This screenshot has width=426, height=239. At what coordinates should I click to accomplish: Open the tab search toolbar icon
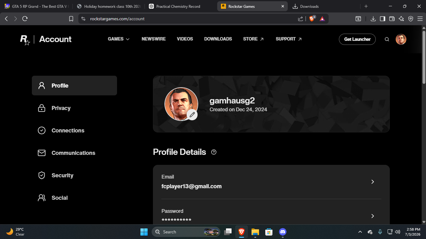(x=358, y=19)
